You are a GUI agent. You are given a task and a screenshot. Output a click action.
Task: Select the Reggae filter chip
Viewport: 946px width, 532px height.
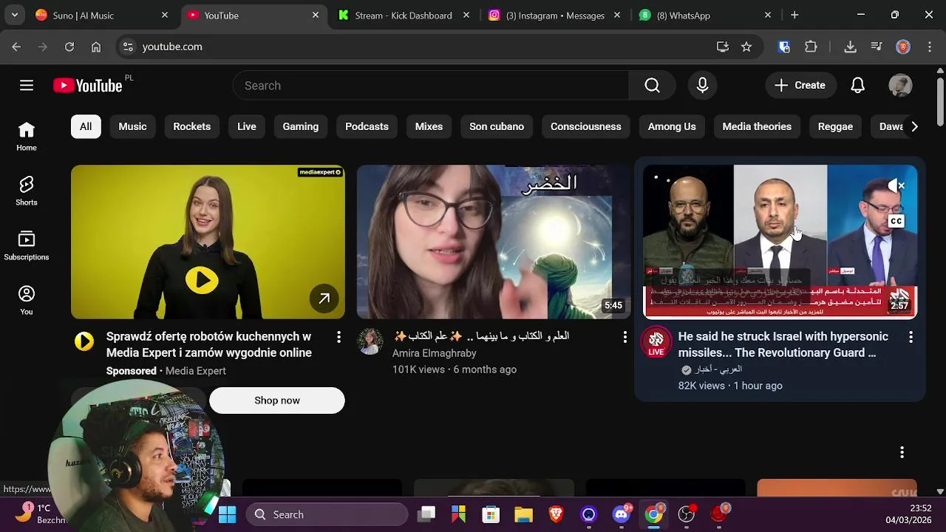(x=835, y=126)
